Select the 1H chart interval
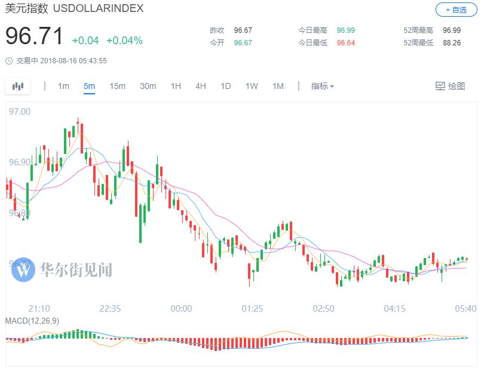 point(176,86)
